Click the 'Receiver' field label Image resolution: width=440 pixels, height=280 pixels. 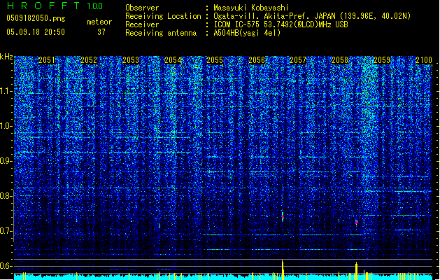tap(142, 24)
